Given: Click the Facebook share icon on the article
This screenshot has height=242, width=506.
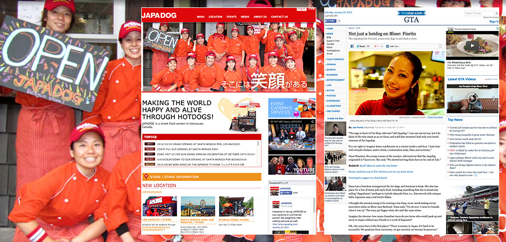Looking at the screenshot, I should 353,46.
